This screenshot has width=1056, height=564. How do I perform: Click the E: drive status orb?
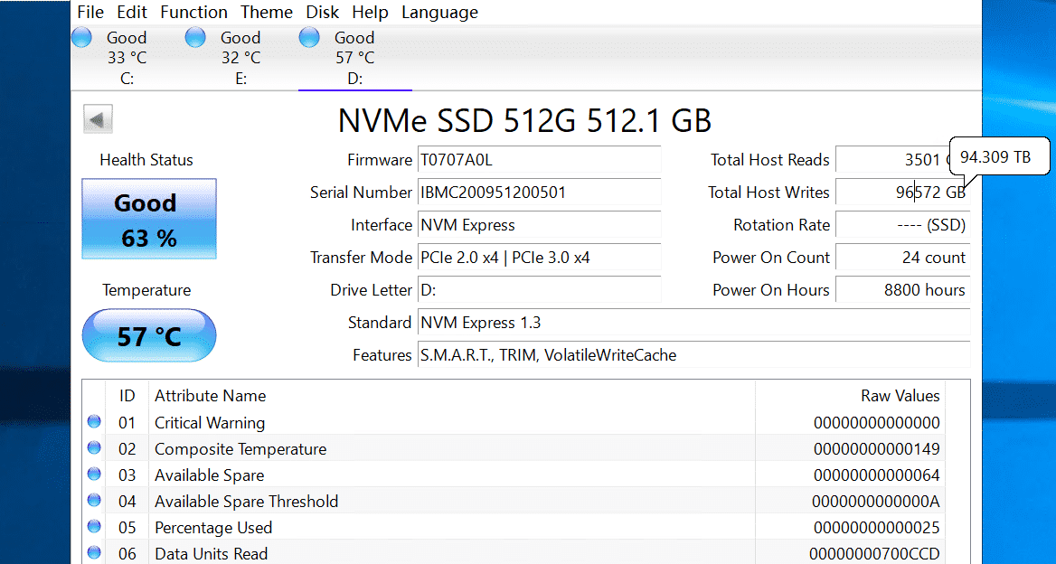pyautogui.click(x=195, y=37)
